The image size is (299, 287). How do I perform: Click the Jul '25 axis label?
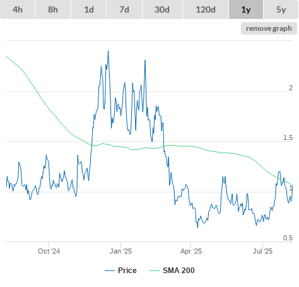click(262, 251)
